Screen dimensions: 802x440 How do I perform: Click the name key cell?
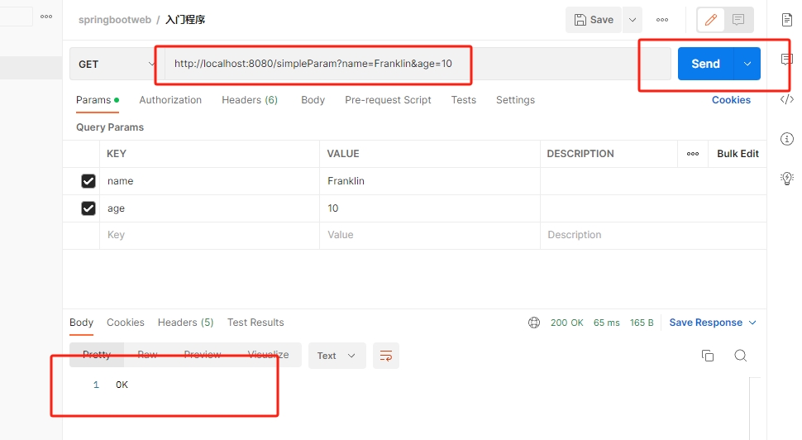(x=210, y=181)
